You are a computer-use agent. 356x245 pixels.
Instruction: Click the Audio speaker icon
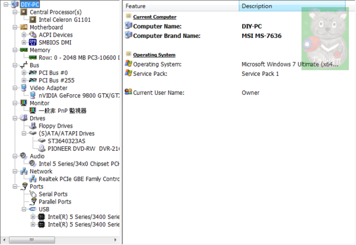click(24, 156)
